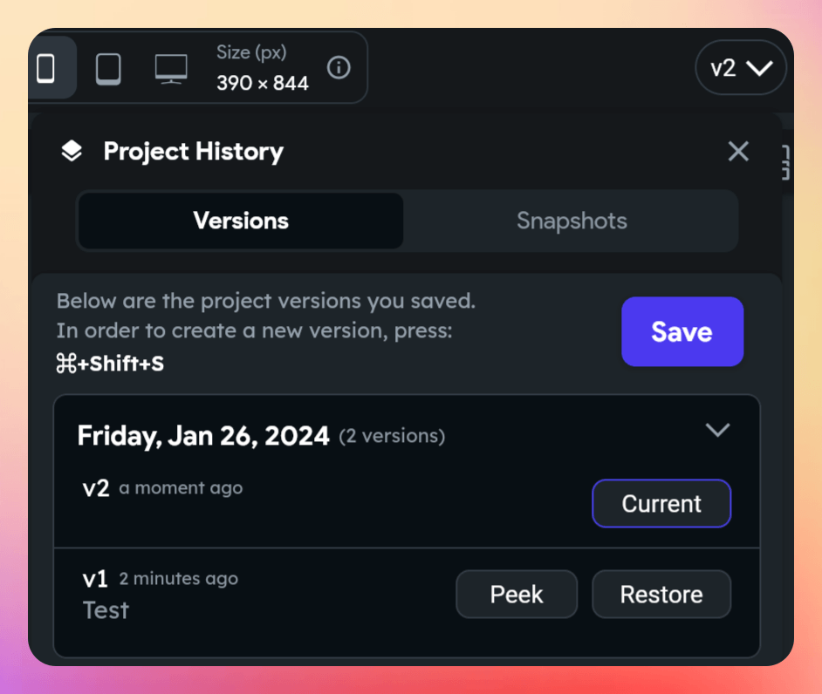Click the Current button on version v2
The width and height of the screenshot is (822, 694).
coord(661,503)
